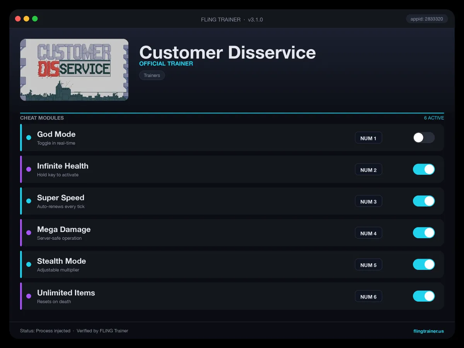This screenshot has height=348, width=464.
Task: Click the purple dot beside Mega Damage
Action: tap(29, 233)
